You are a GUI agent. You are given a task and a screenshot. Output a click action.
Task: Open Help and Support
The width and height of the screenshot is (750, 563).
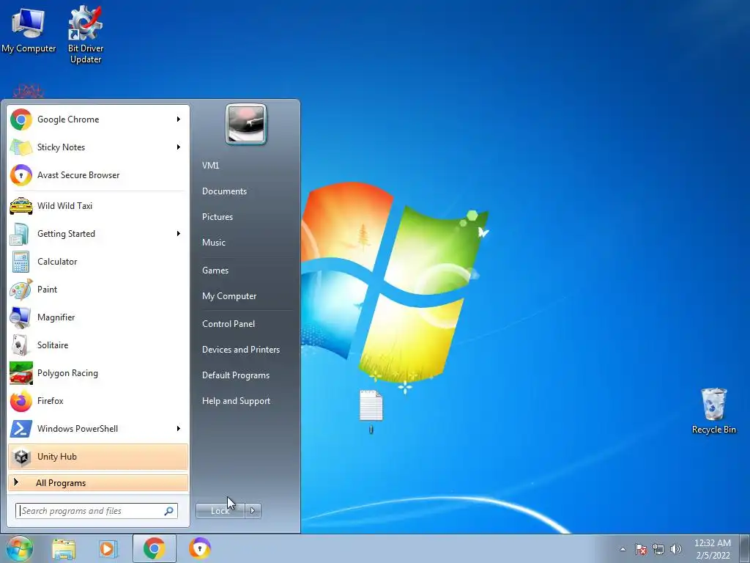pos(236,401)
